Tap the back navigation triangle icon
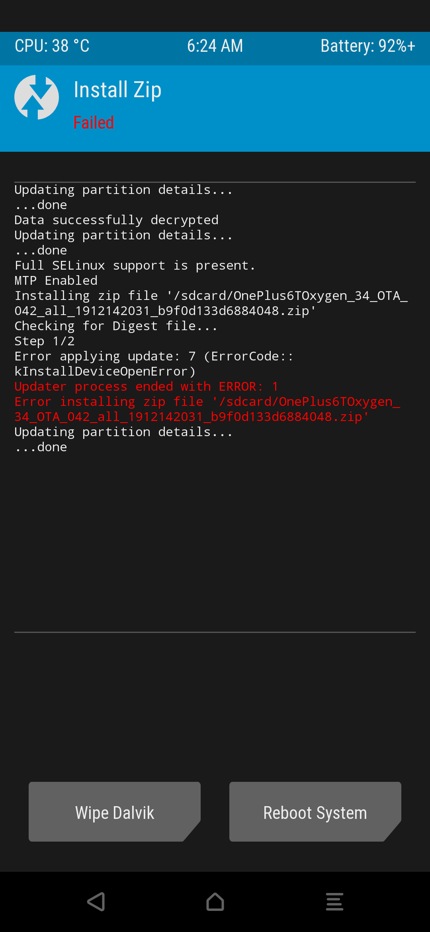This screenshot has height=932, width=430. coord(96,902)
